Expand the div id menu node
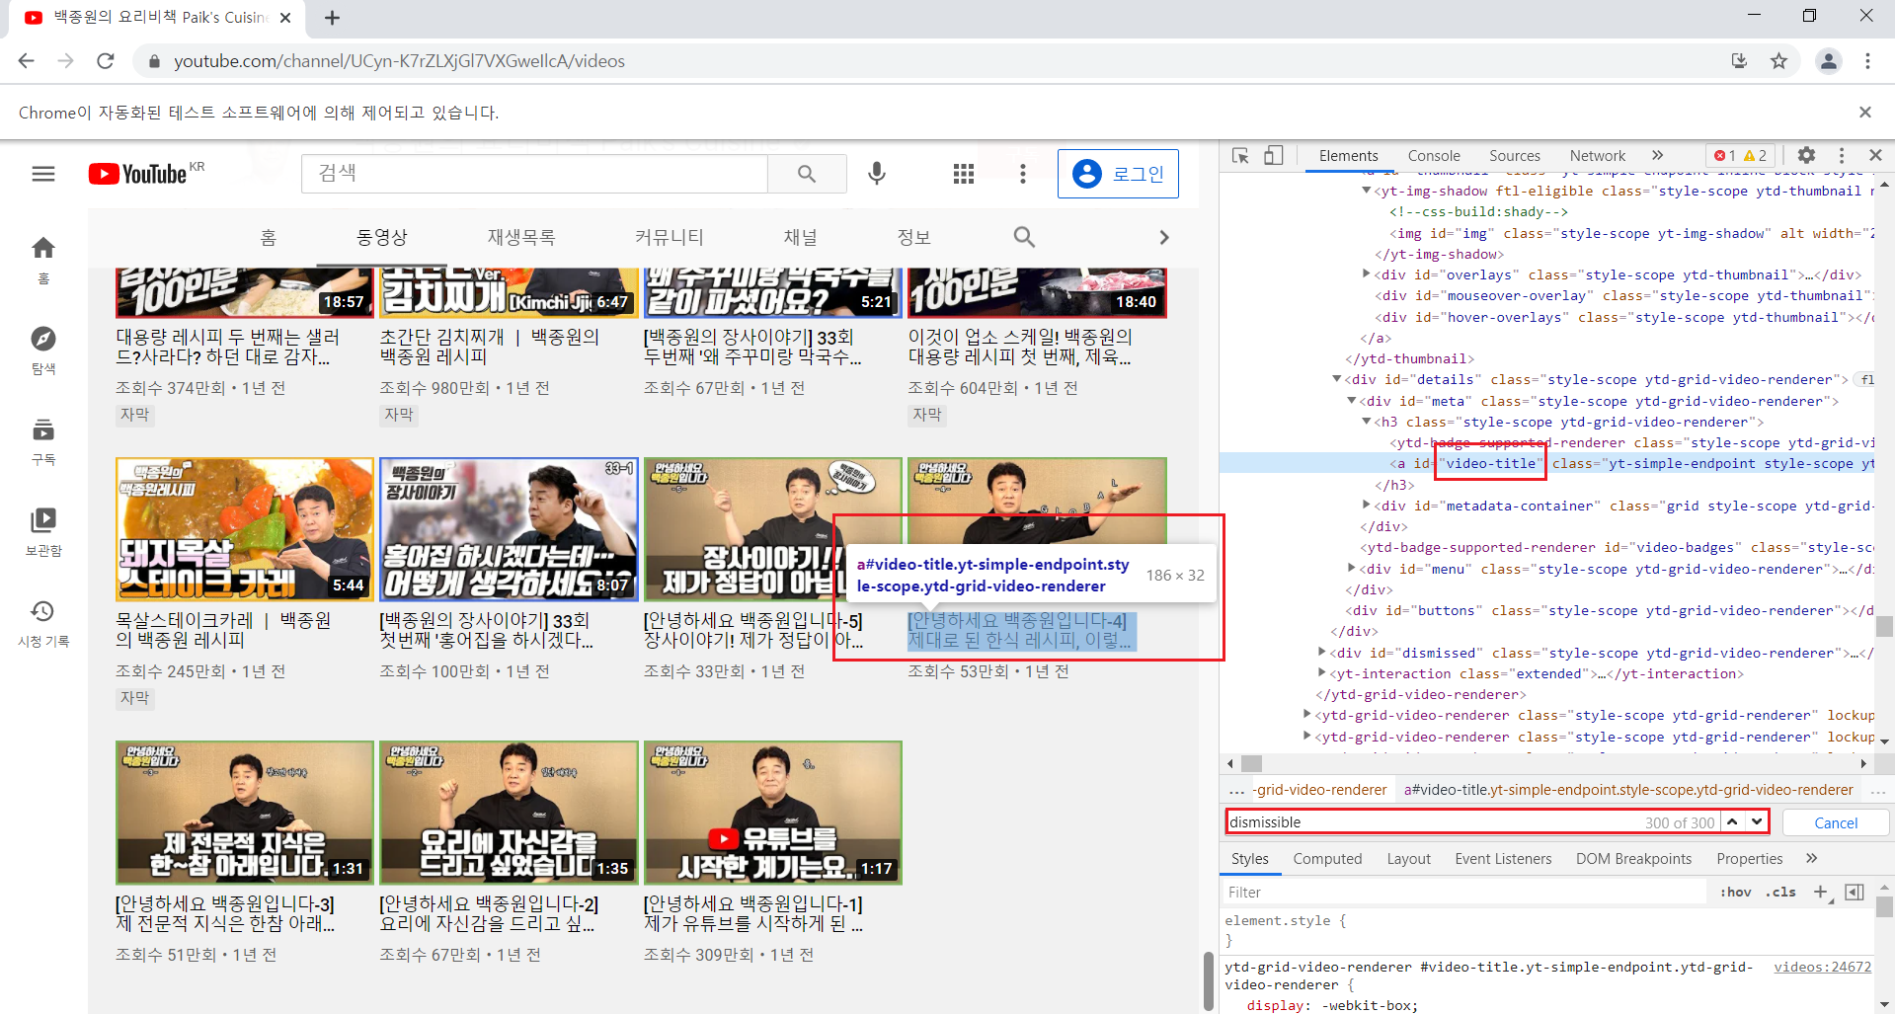This screenshot has height=1014, width=1895. [x=1352, y=569]
